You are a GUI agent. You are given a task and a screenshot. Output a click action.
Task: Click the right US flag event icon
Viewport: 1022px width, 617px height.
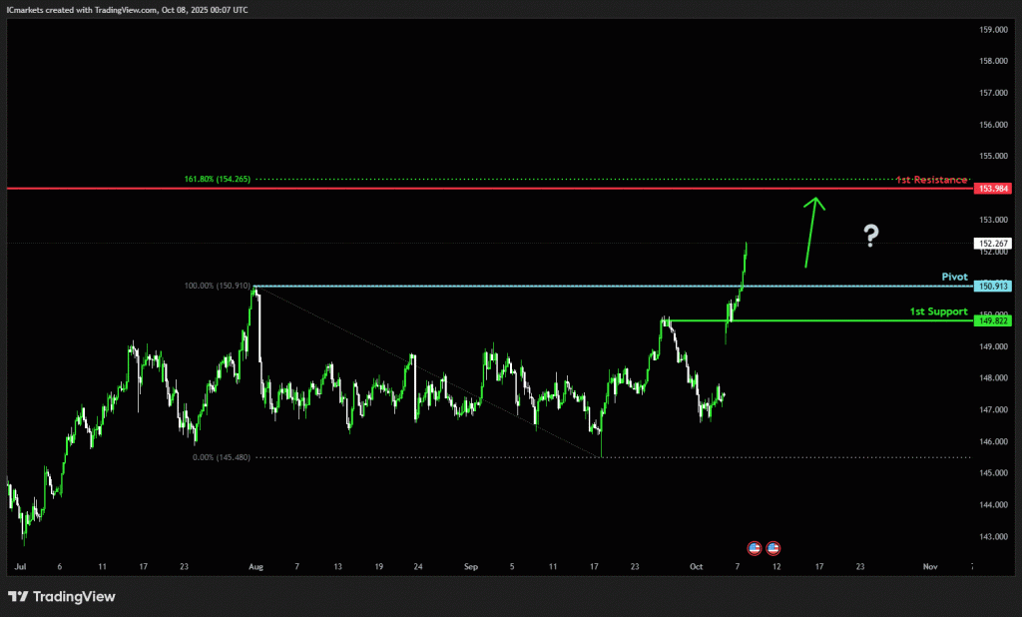(x=773, y=548)
